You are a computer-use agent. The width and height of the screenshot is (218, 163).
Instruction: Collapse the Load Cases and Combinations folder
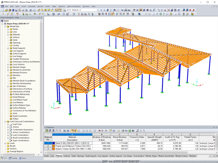tap(5, 122)
